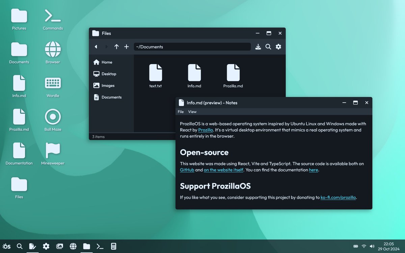Open Prozilla.md file on the desktop

coord(19,121)
